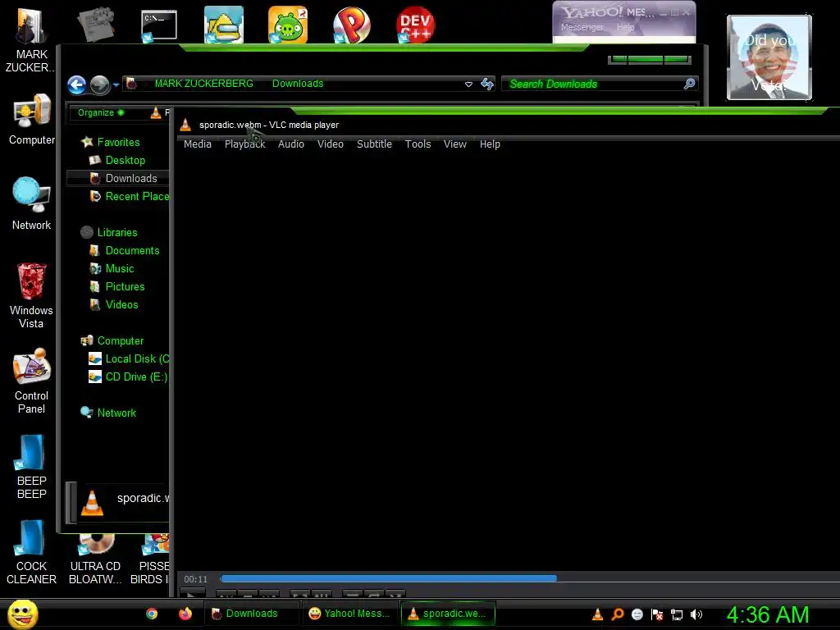Open the VLC View menu

tap(454, 144)
